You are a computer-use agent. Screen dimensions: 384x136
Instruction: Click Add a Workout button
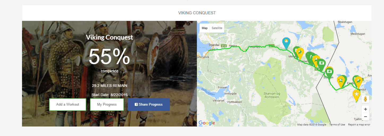point(68,105)
